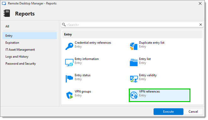This screenshot has width=208, height=120.
Task: Click the VPN groups shield icon
Action: click(x=69, y=95)
